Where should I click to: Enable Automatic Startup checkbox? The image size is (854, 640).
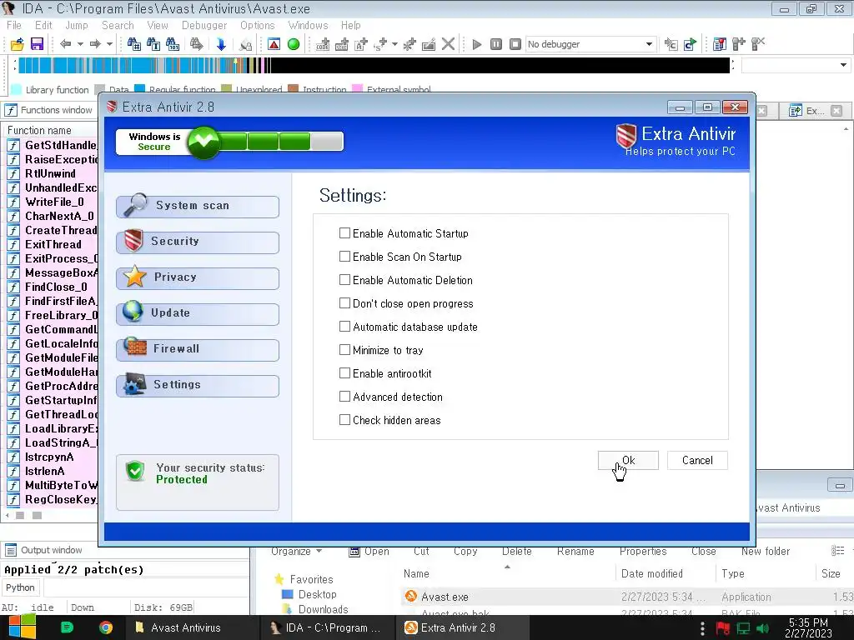click(344, 233)
